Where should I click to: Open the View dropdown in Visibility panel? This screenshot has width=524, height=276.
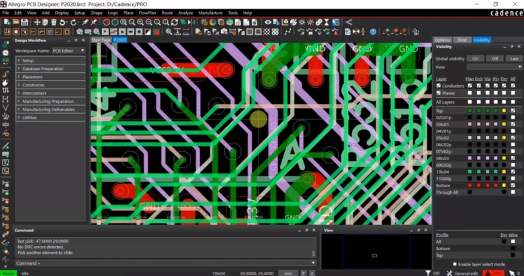[494, 67]
